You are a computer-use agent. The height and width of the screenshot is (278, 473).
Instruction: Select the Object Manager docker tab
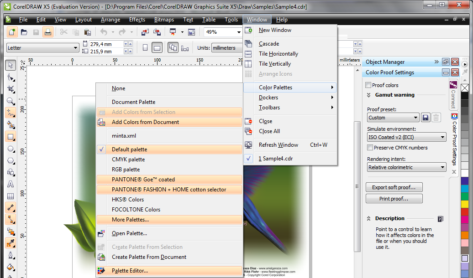pos(385,62)
